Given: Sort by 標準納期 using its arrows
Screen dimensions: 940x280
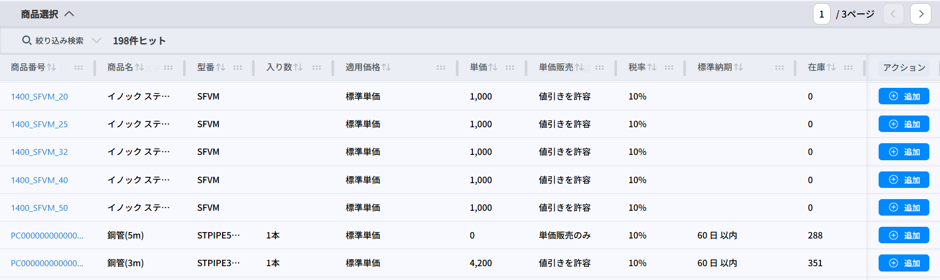Looking at the screenshot, I should (x=738, y=67).
